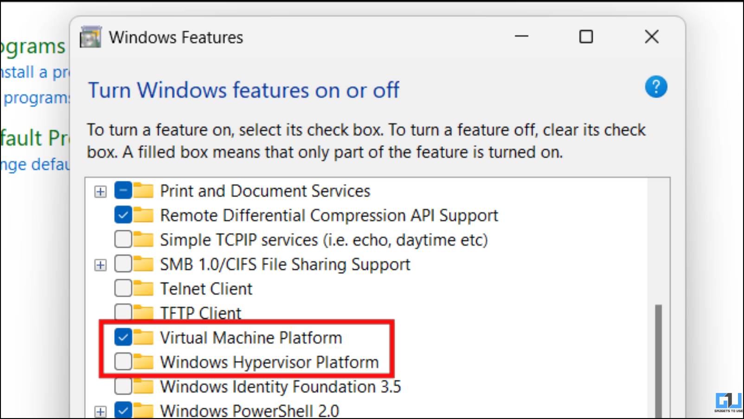Click folder icon beside Virtual Machine Platform

coord(143,337)
